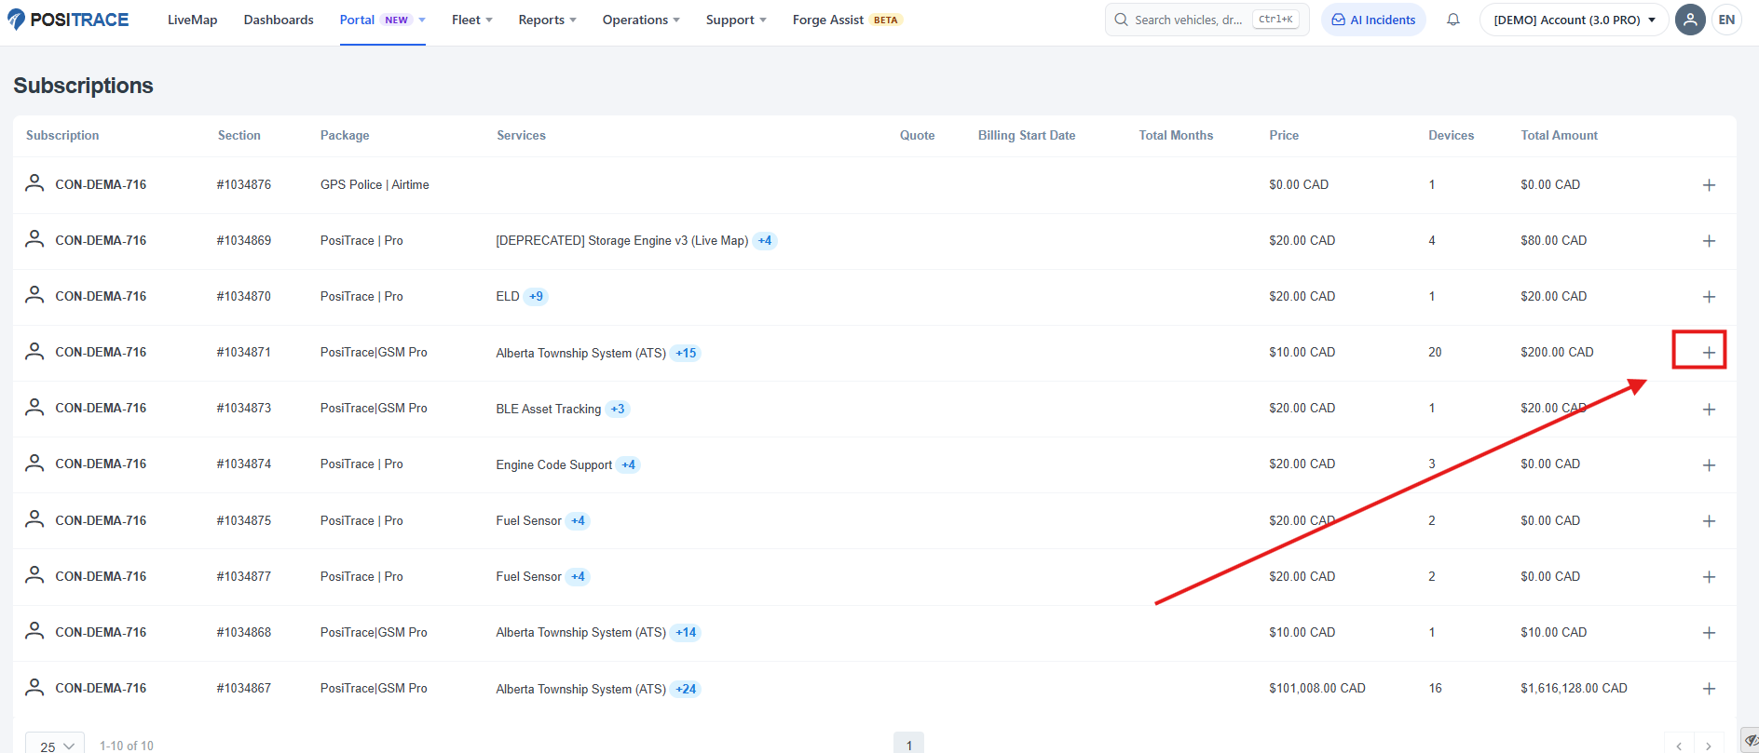
Task: Expand the Operations menu
Action: 641,20
